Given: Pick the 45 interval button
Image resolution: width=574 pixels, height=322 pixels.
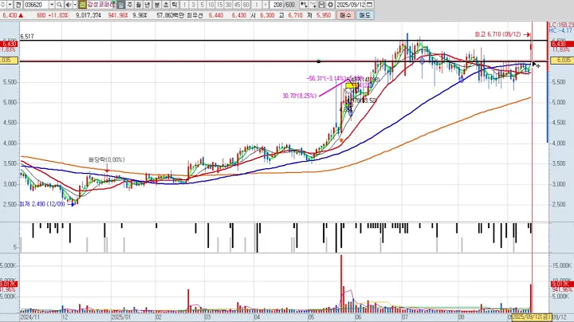Looking at the screenshot, I should [x=238, y=5].
